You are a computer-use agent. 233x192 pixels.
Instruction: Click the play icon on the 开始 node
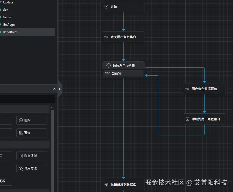pyautogui.click(x=107, y=7)
